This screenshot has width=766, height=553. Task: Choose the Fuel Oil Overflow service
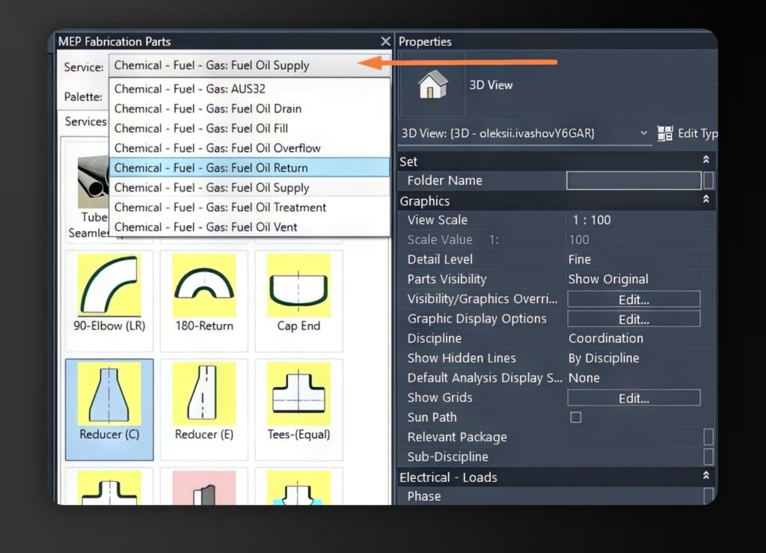coord(249,148)
